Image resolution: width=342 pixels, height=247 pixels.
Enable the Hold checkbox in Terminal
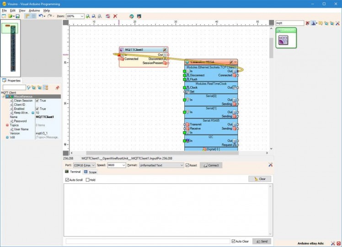coord(88,180)
